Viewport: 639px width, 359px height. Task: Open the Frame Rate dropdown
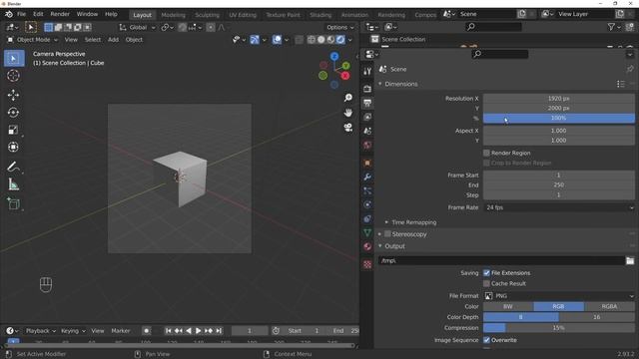pos(559,207)
